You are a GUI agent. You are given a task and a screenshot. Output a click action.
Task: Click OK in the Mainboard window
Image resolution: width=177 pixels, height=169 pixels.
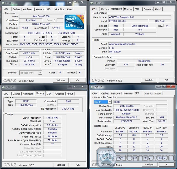click(x=166, y=80)
